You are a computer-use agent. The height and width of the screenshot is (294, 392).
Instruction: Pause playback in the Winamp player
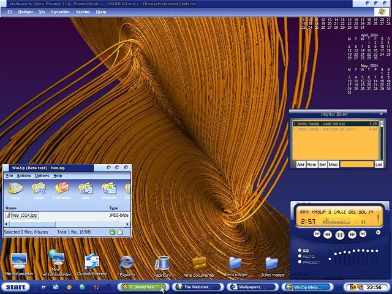[340, 234]
